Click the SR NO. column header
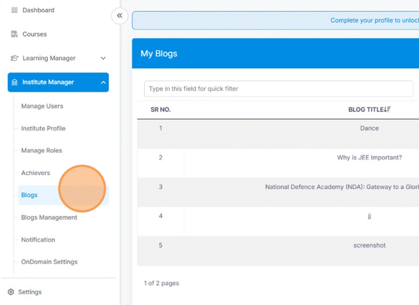Viewport: 419px width, 305px height. (x=161, y=110)
